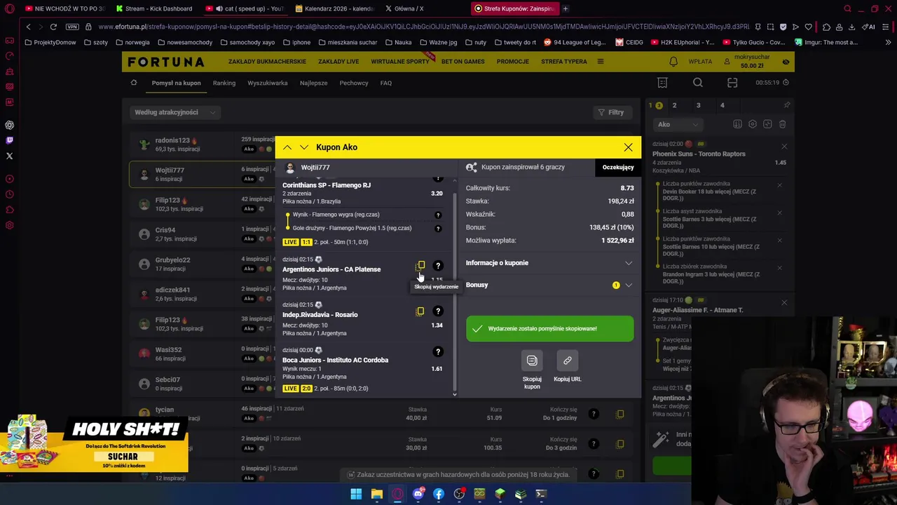Open help for Boca Juniors match
Image resolution: width=897 pixels, height=505 pixels.
[x=438, y=352]
